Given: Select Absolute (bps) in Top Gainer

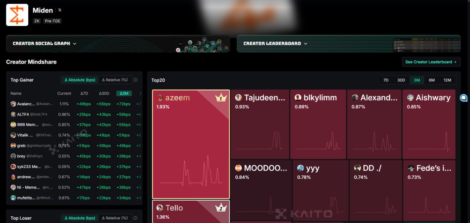Looking at the screenshot, I should coord(80,80).
